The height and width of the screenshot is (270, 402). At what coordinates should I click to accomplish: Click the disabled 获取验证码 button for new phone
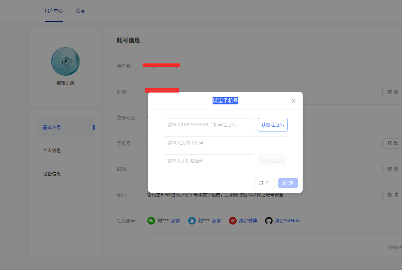(273, 161)
